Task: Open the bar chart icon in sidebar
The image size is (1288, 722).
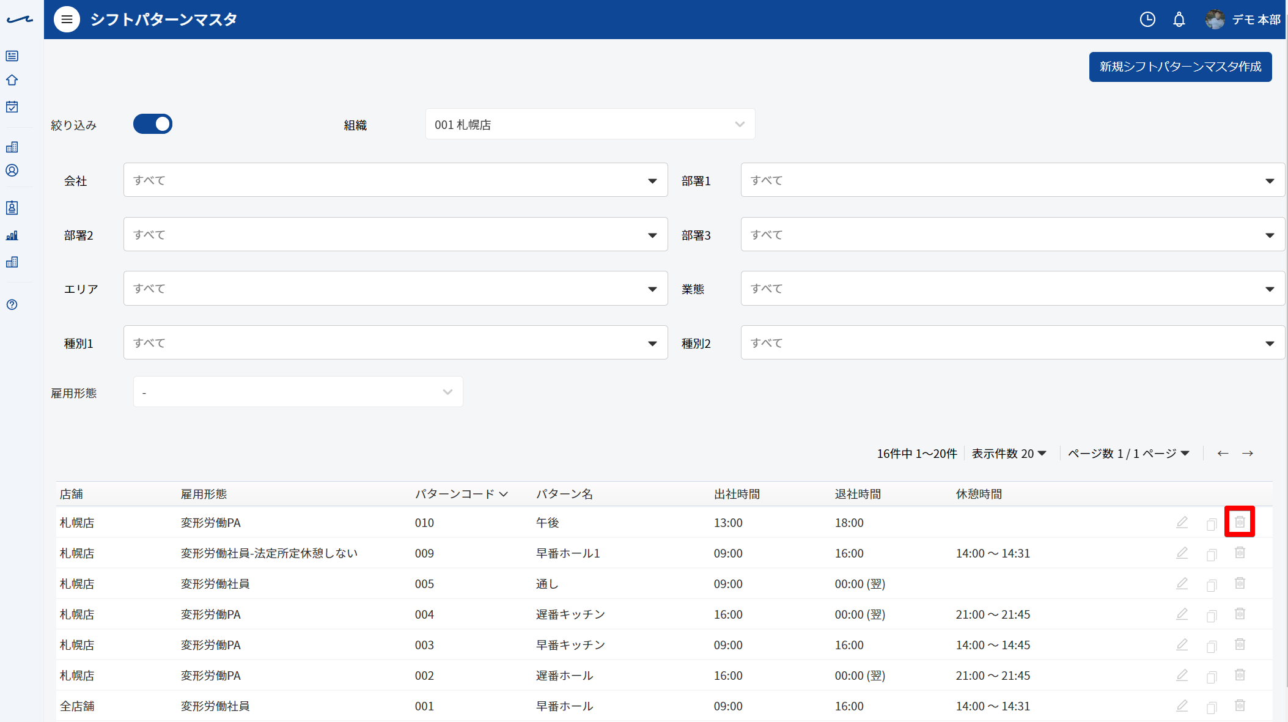Action: [x=12, y=235]
